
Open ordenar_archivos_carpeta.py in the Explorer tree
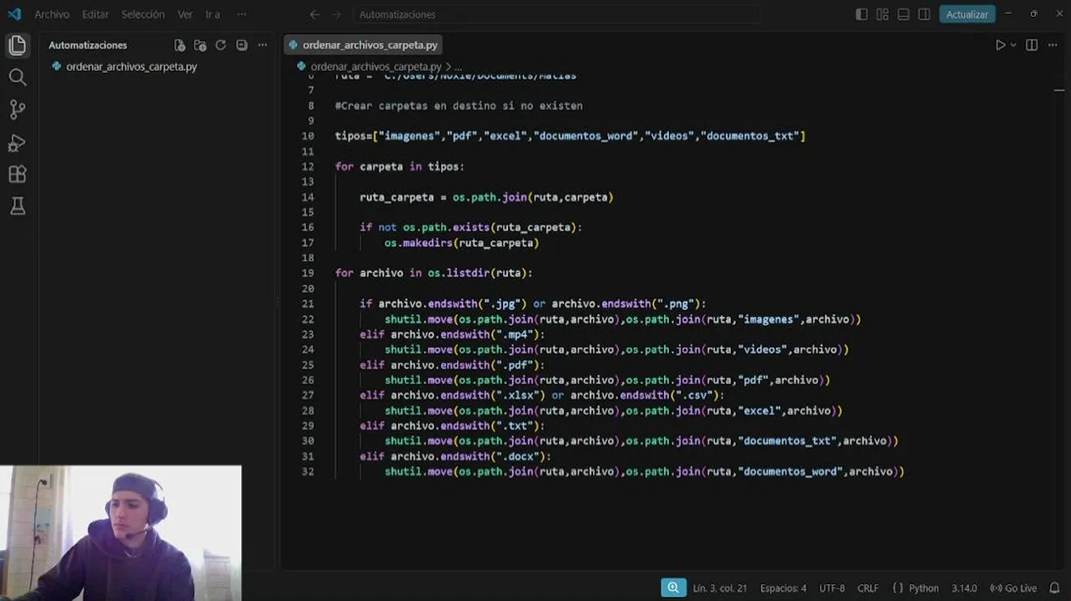(131, 66)
